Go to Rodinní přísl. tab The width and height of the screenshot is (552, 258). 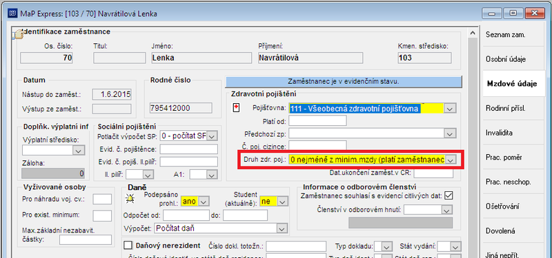[x=513, y=108]
